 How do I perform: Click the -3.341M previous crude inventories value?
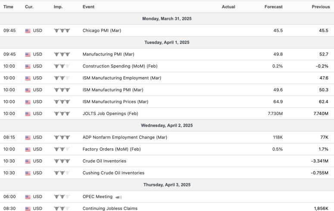coord(320,161)
